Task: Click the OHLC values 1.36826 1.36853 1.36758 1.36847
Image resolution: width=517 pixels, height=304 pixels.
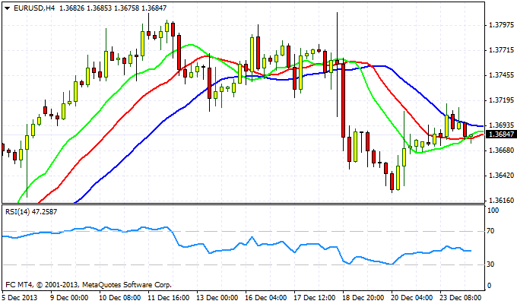Action: 113,8
